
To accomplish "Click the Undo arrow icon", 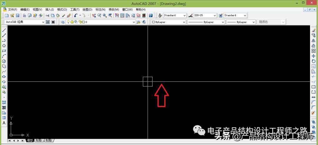I will 76,15.
